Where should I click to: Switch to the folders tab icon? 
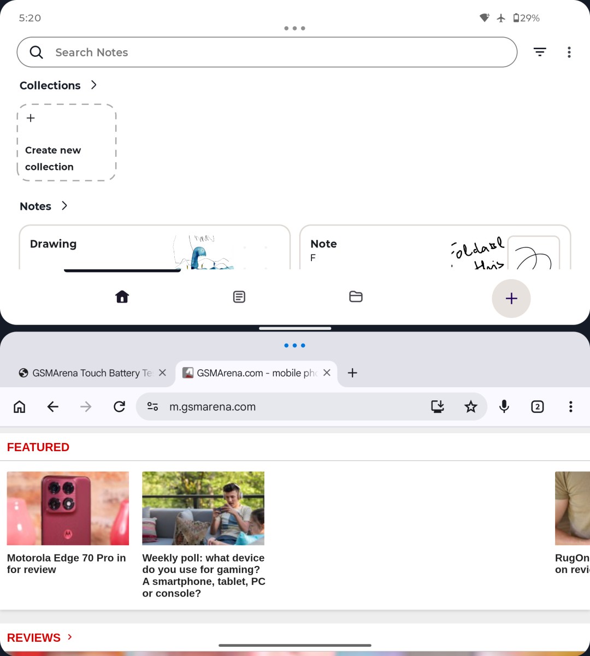coord(356,297)
